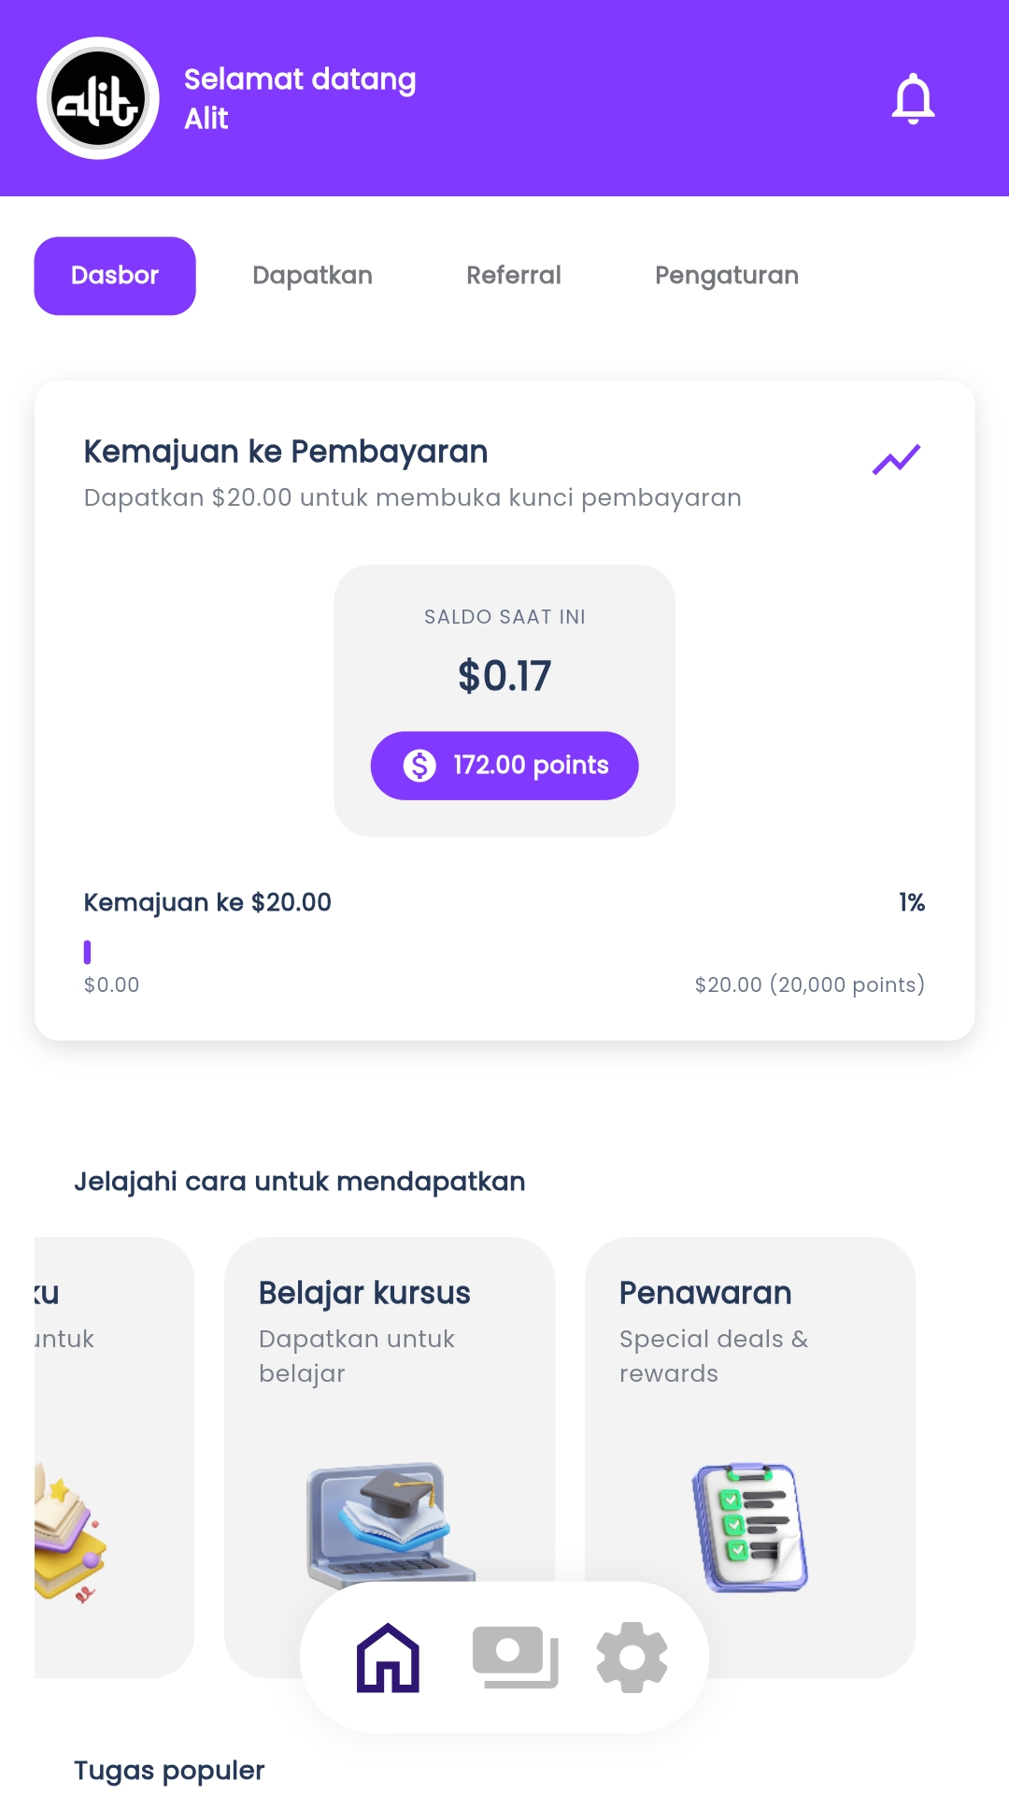
Task: Select the Dasbor tab
Action: (115, 276)
